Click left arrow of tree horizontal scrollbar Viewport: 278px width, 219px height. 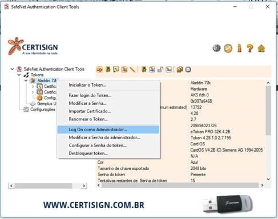(11, 186)
